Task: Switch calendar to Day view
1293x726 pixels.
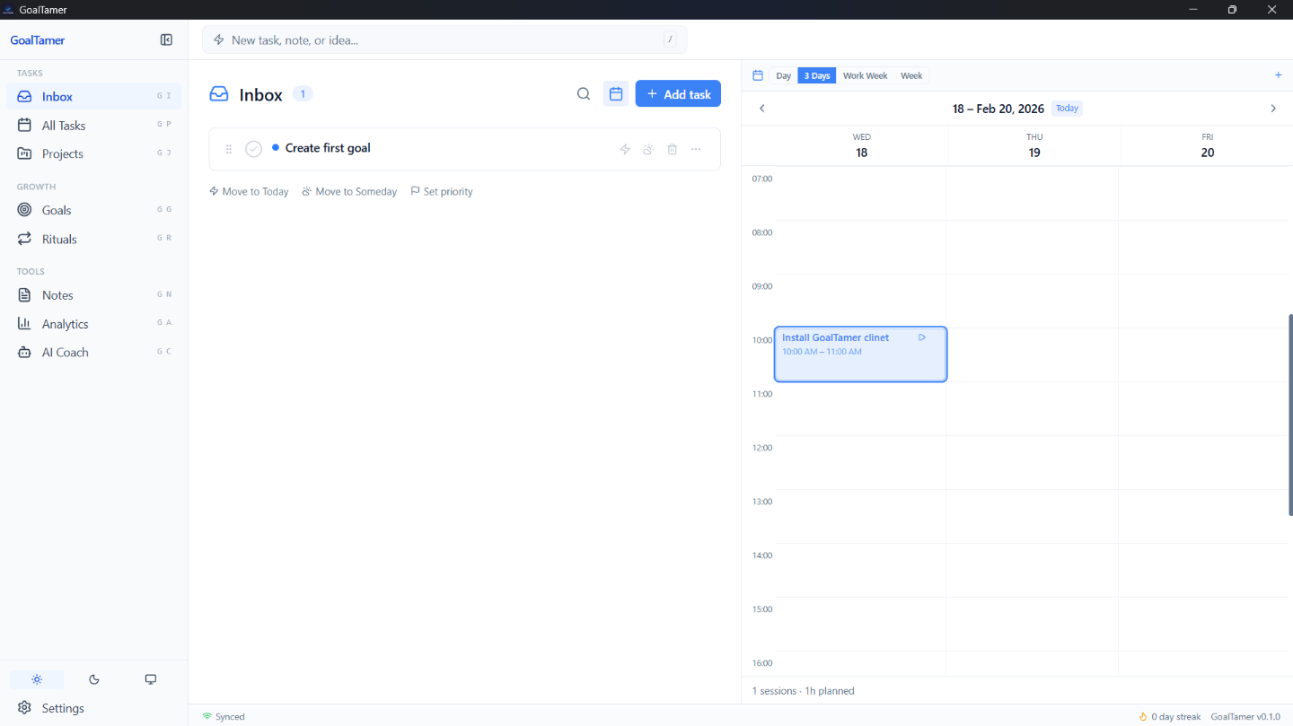Action: pyautogui.click(x=783, y=75)
